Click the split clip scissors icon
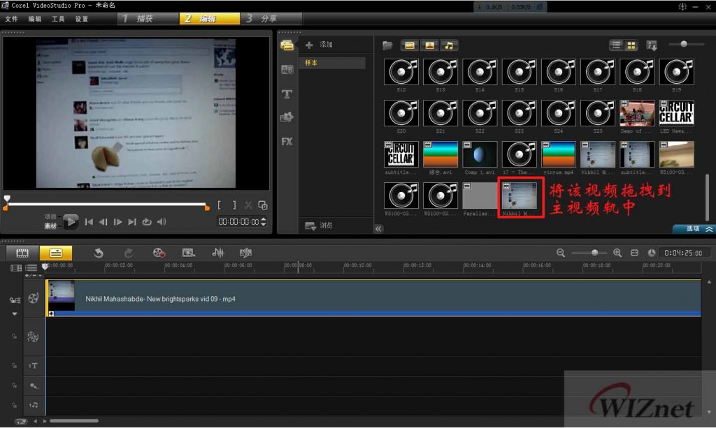This screenshot has height=428, width=716. tap(248, 205)
